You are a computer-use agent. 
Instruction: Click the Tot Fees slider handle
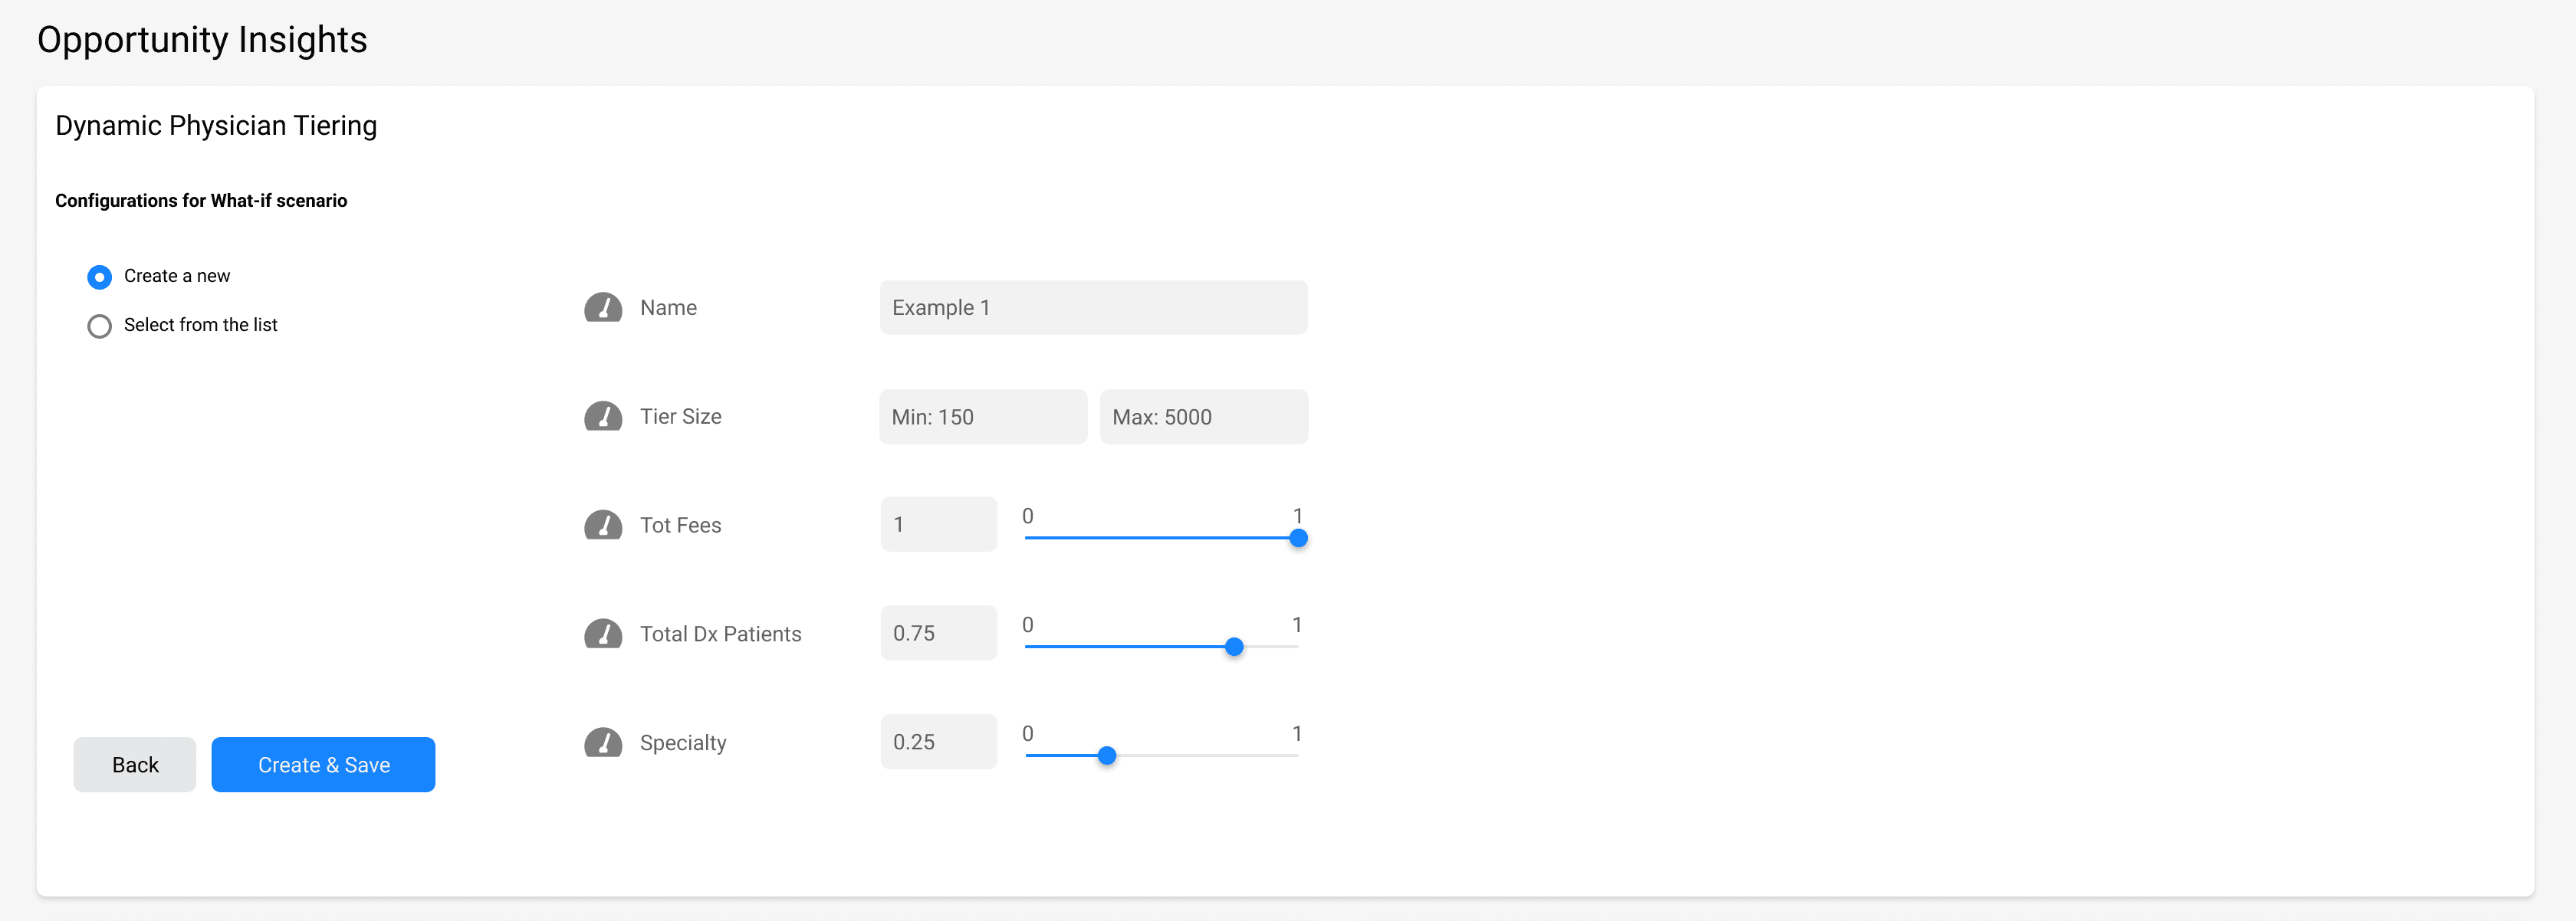pyautogui.click(x=1298, y=539)
